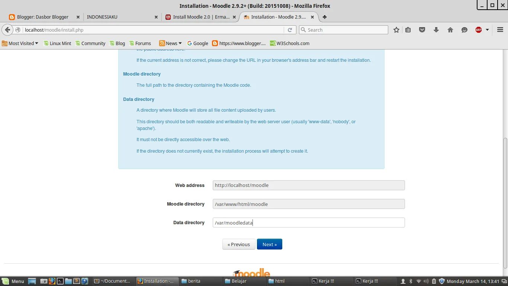The width and height of the screenshot is (508, 286).
Task: Click the Adblock Plus ABP icon
Action: coord(479,30)
